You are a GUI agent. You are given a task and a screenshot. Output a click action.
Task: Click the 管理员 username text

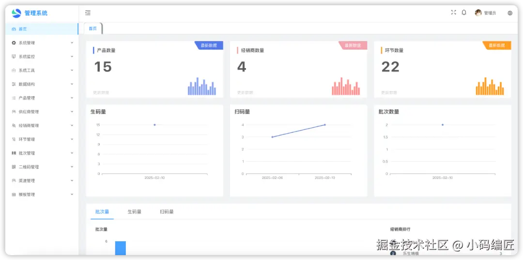[490, 13]
